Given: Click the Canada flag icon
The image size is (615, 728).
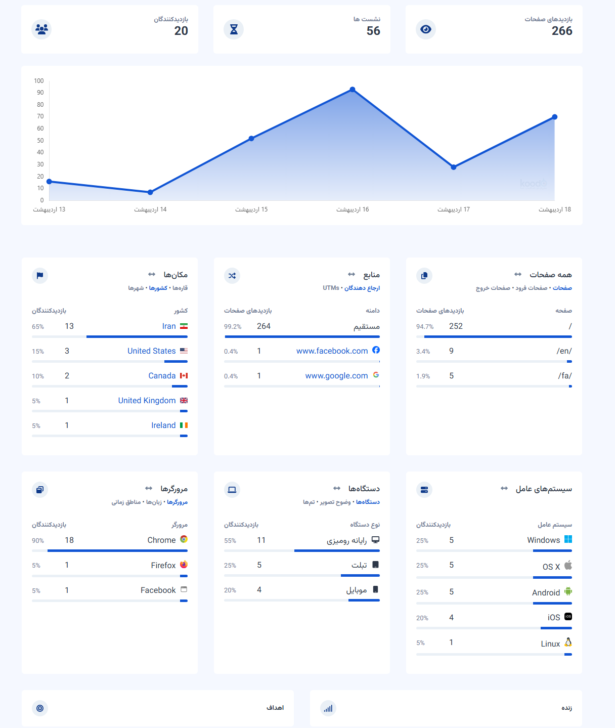Looking at the screenshot, I should click(184, 375).
